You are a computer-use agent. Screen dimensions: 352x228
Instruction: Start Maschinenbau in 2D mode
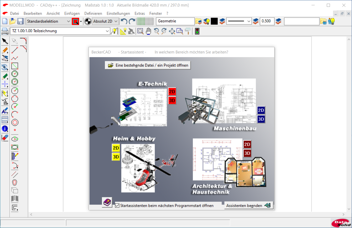(261, 110)
